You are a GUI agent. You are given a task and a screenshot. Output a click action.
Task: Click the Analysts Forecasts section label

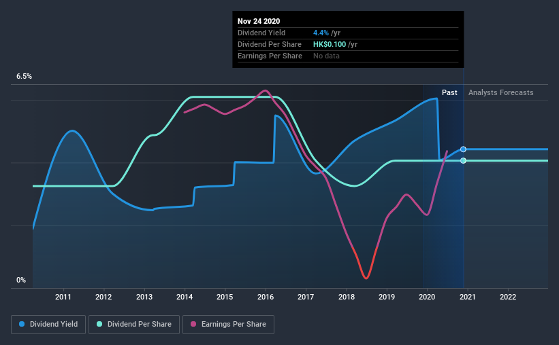tap(500, 92)
